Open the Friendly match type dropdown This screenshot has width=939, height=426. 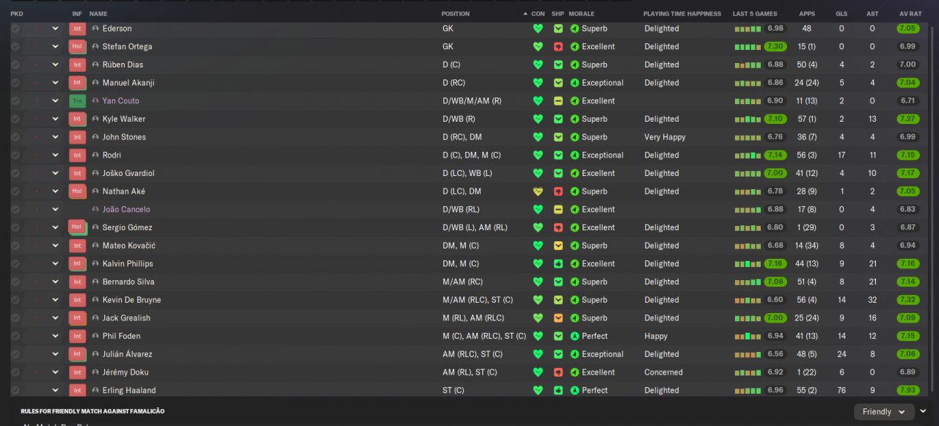click(884, 412)
